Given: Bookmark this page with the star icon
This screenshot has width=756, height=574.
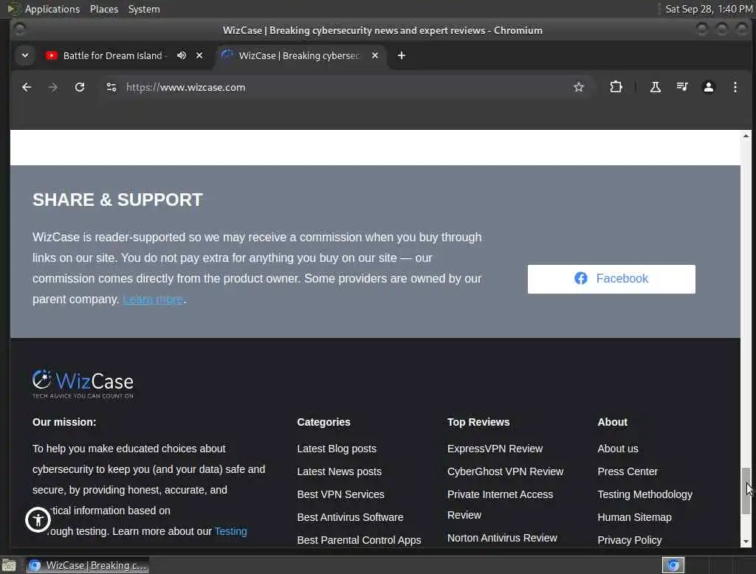Looking at the screenshot, I should coord(579,87).
